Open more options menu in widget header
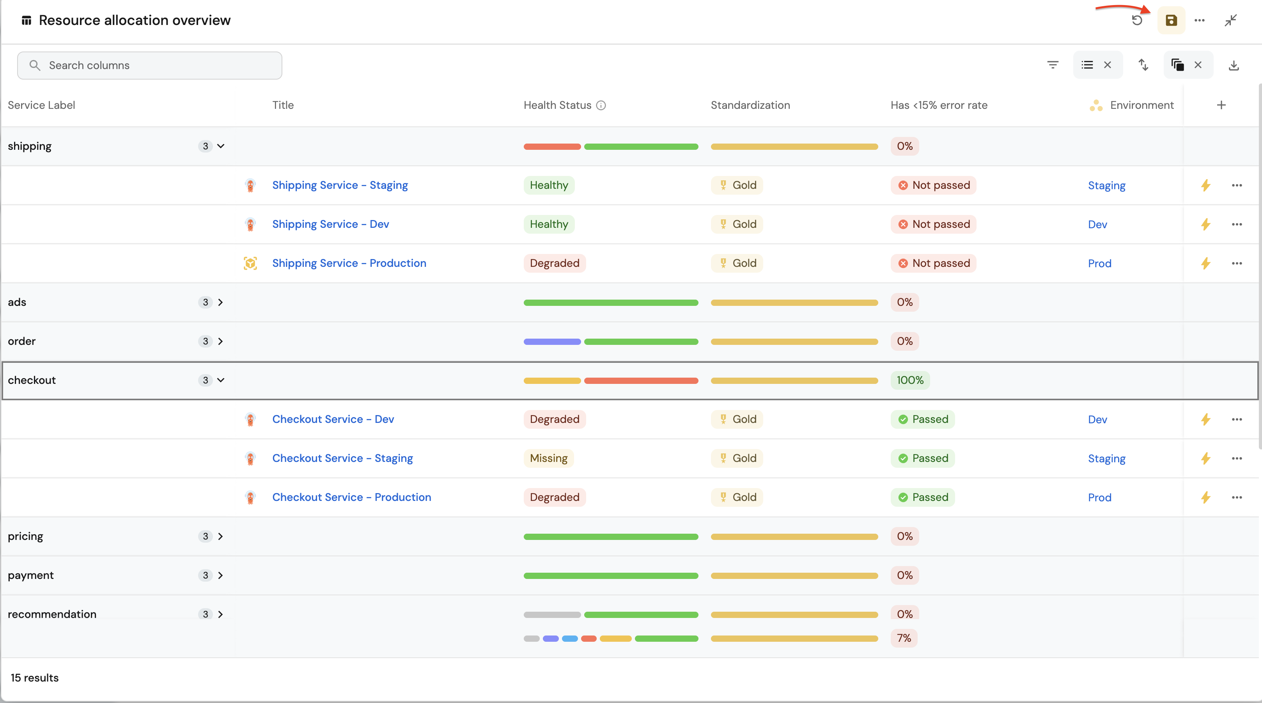Viewport: 1262px width, 703px height. tap(1199, 20)
